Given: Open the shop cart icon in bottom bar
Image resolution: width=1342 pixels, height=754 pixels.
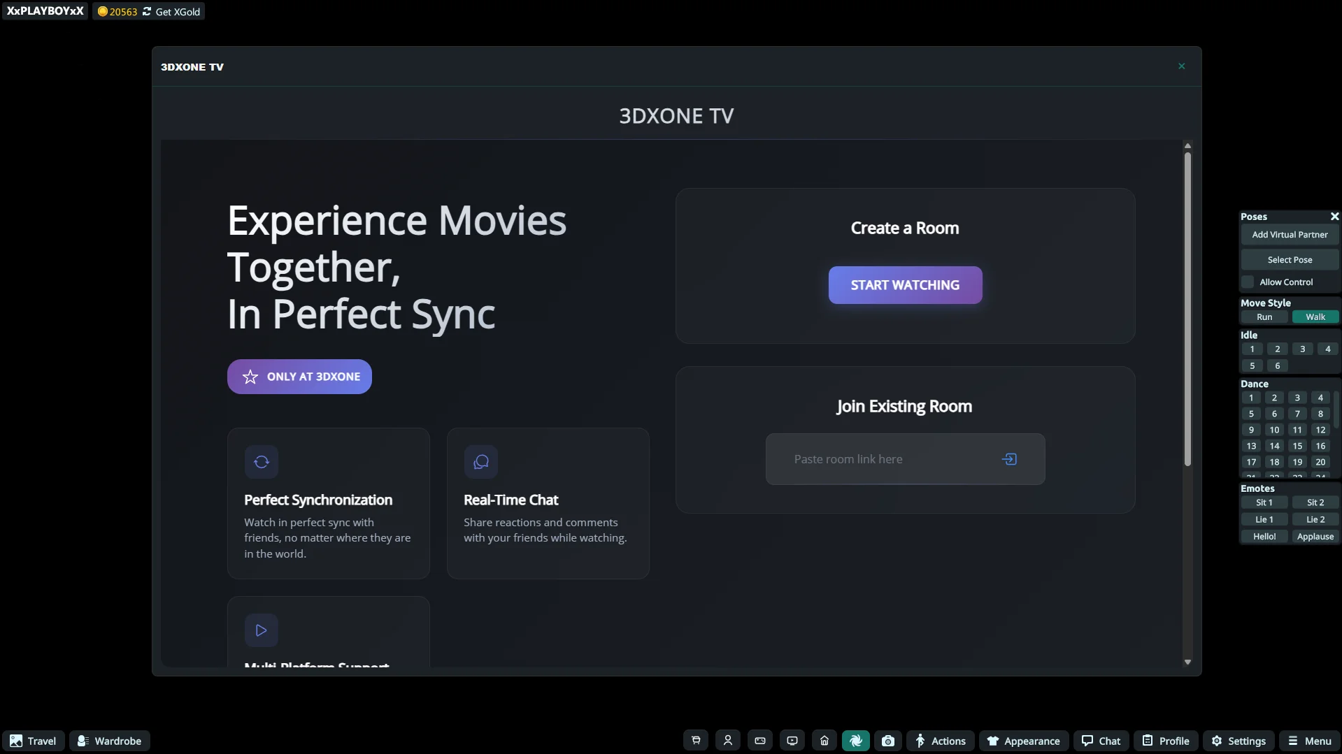Looking at the screenshot, I should coord(696,741).
